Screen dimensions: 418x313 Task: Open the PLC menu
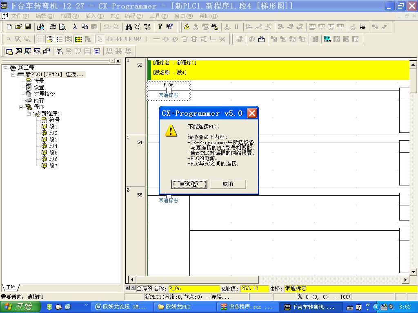[115, 16]
